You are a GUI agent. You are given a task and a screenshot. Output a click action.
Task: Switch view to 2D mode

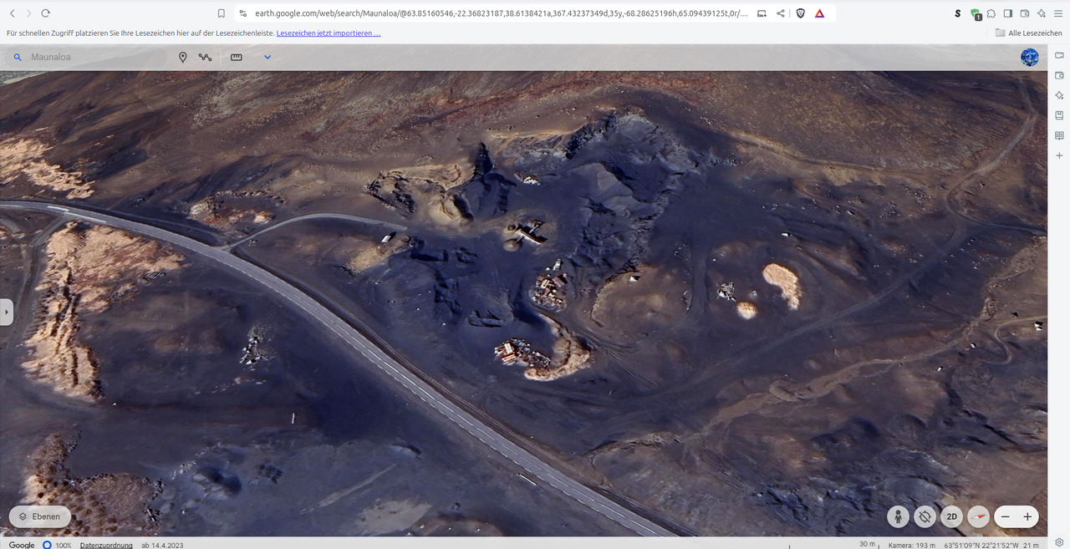pyautogui.click(x=951, y=516)
